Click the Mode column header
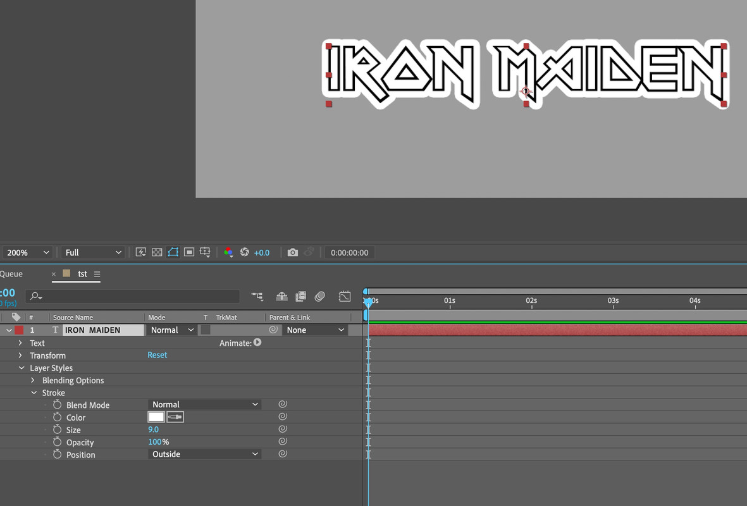 (x=157, y=318)
